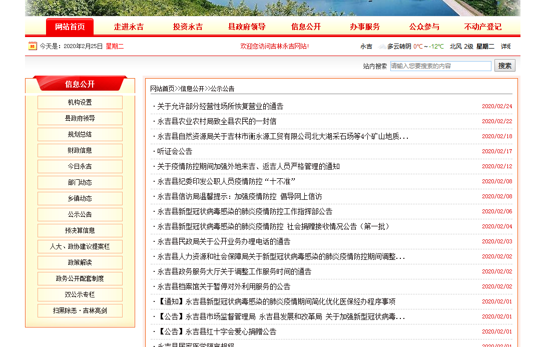
Task: Open 机构设置 in the left sidebar
Action: 80,103
